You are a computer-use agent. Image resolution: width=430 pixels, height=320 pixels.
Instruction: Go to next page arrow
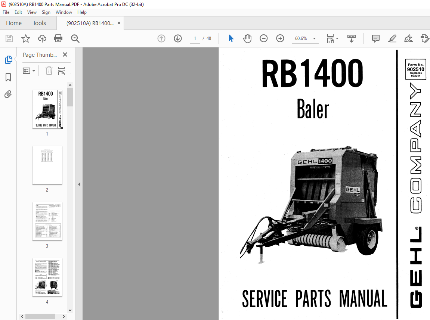[x=178, y=38]
